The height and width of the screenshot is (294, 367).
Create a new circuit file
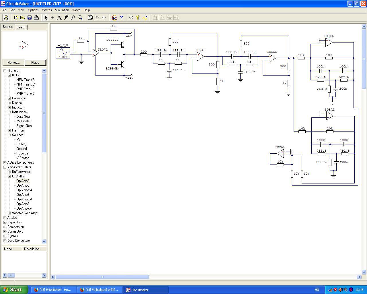click(x=16, y=18)
